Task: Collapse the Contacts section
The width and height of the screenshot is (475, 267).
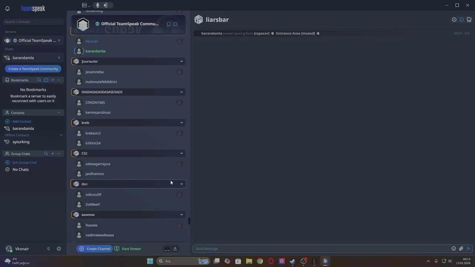Action: pyautogui.click(x=59, y=113)
